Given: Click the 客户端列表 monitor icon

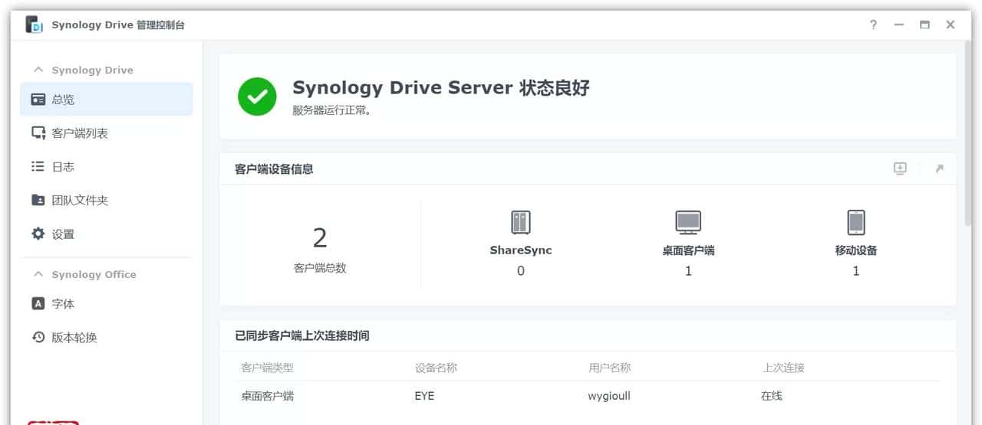Looking at the screenshot, I should 38,133.
